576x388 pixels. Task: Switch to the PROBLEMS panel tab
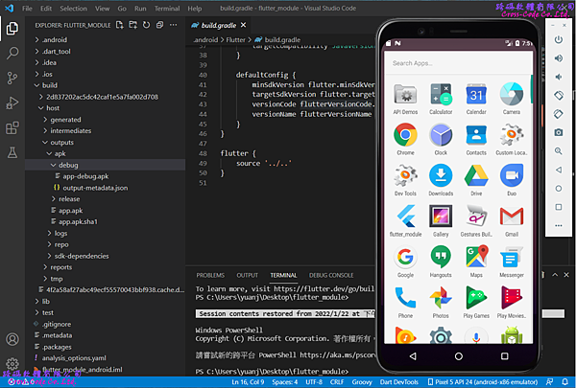click(x=209, y=275)
